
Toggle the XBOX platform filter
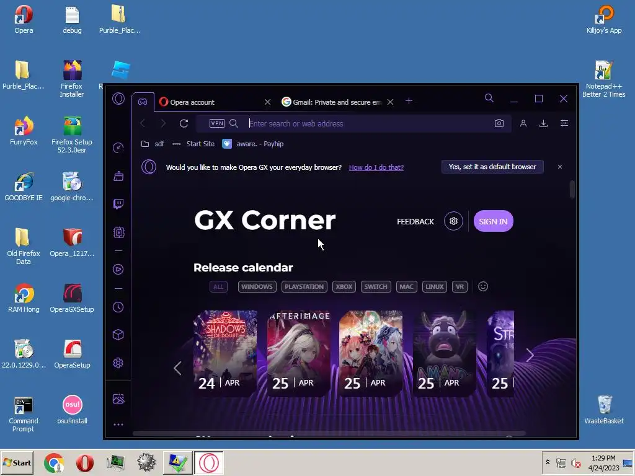point(344,286)
